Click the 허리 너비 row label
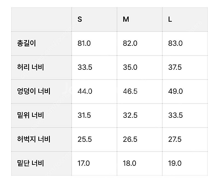Screen dimensions: 219x180 [x=30, y=67]
